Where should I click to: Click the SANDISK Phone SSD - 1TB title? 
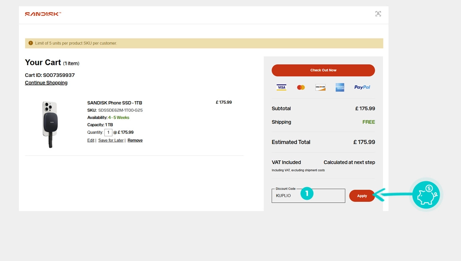(115, 103)
